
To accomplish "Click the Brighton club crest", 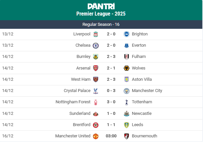I will tap(126, 34).
